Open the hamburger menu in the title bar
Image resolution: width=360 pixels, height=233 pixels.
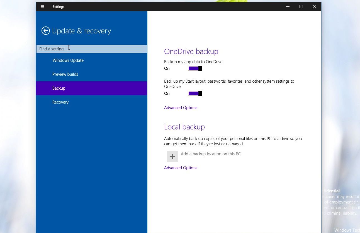point(43,7)
